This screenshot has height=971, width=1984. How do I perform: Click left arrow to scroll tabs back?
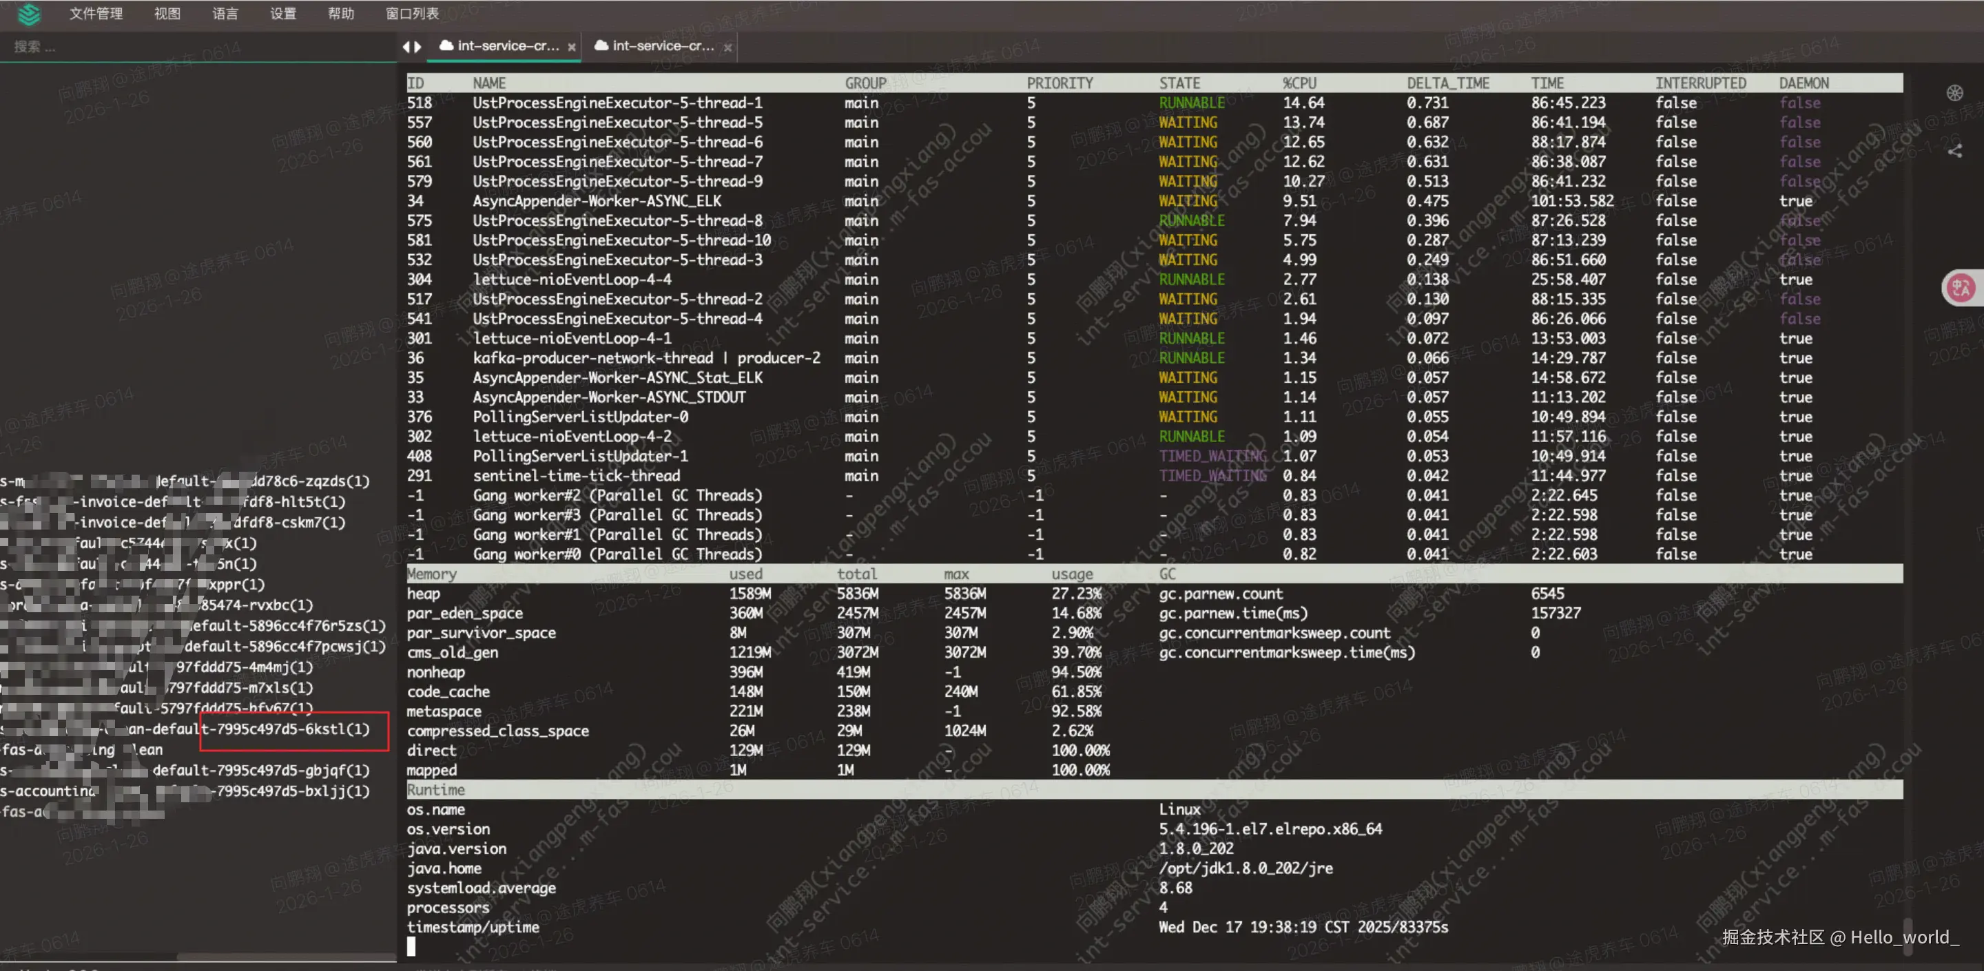coord(406,47)
